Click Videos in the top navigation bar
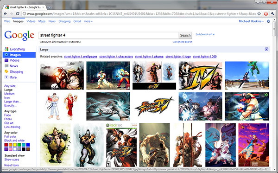 pos(31,21)
